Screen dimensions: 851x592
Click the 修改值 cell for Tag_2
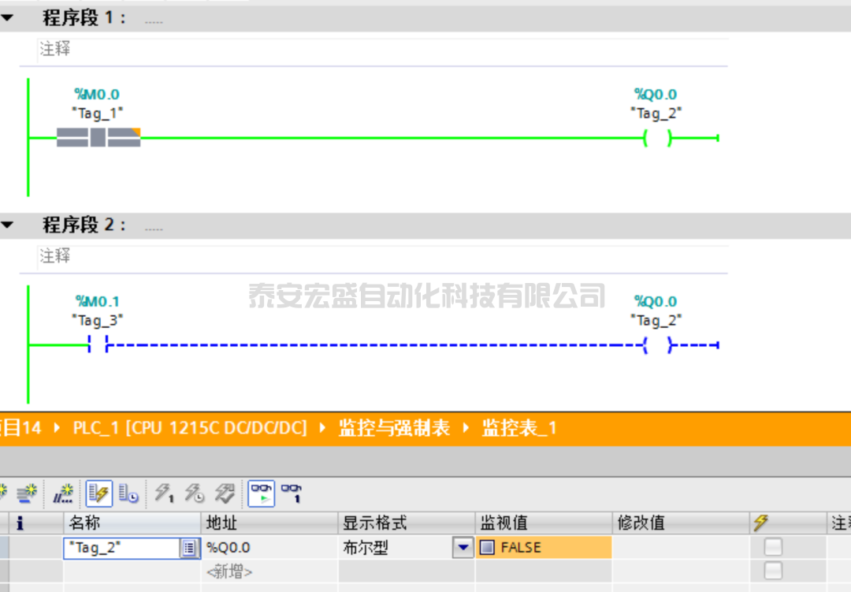pyautogui.click(x=679, y=548)
